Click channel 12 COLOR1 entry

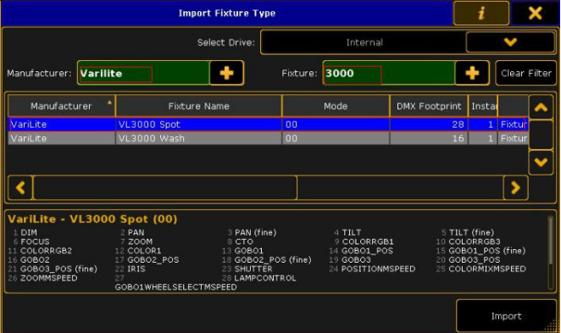pos(138,251)
